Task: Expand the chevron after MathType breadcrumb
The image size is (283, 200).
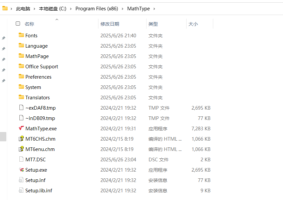Action: [x=154, y=9]
